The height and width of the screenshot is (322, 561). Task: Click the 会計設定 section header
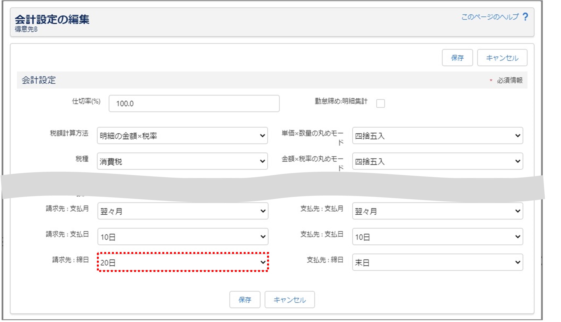[39, 80]
